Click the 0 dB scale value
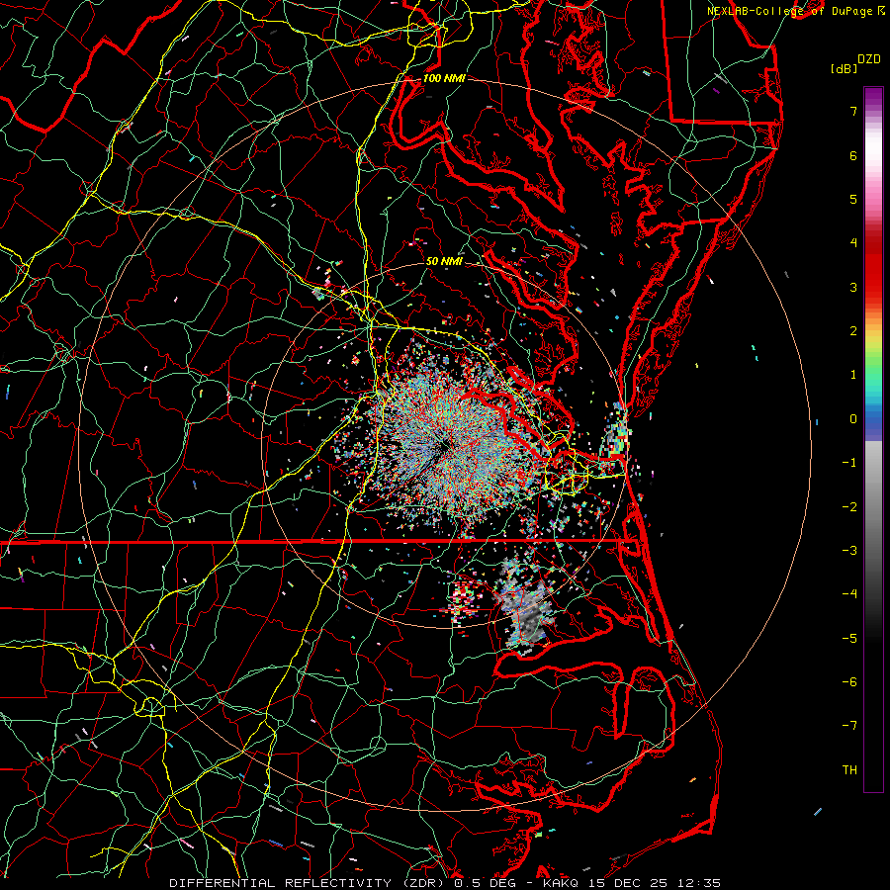This screenshot has width=890, height=890. [853, 419]
